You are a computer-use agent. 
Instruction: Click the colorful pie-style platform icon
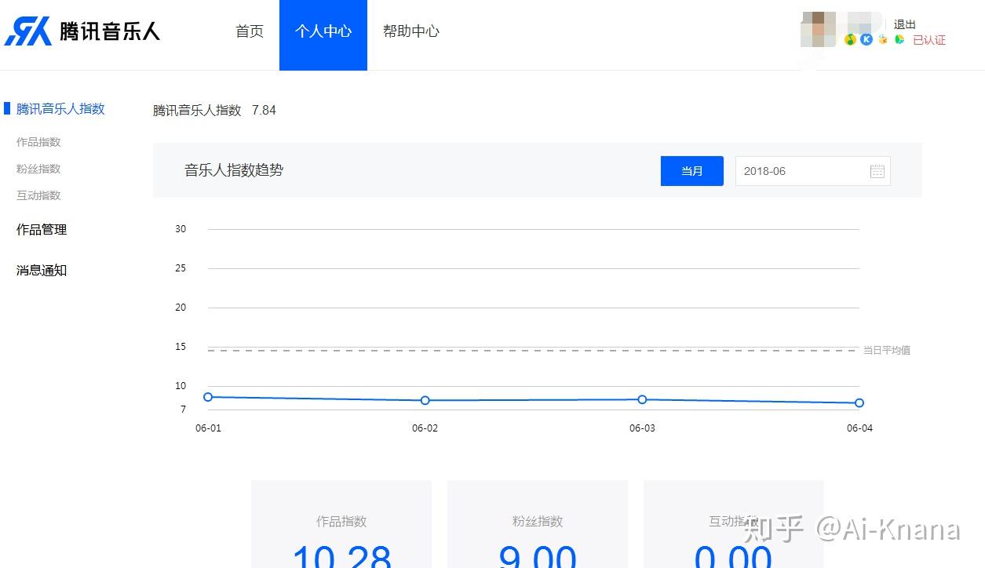(x=899, y=39)
